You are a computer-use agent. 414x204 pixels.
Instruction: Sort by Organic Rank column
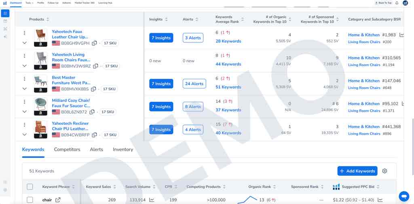(x=275, y=187)
